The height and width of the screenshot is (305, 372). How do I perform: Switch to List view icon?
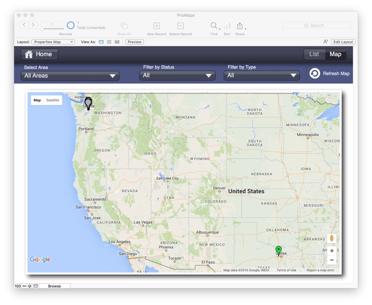(109, 42)
